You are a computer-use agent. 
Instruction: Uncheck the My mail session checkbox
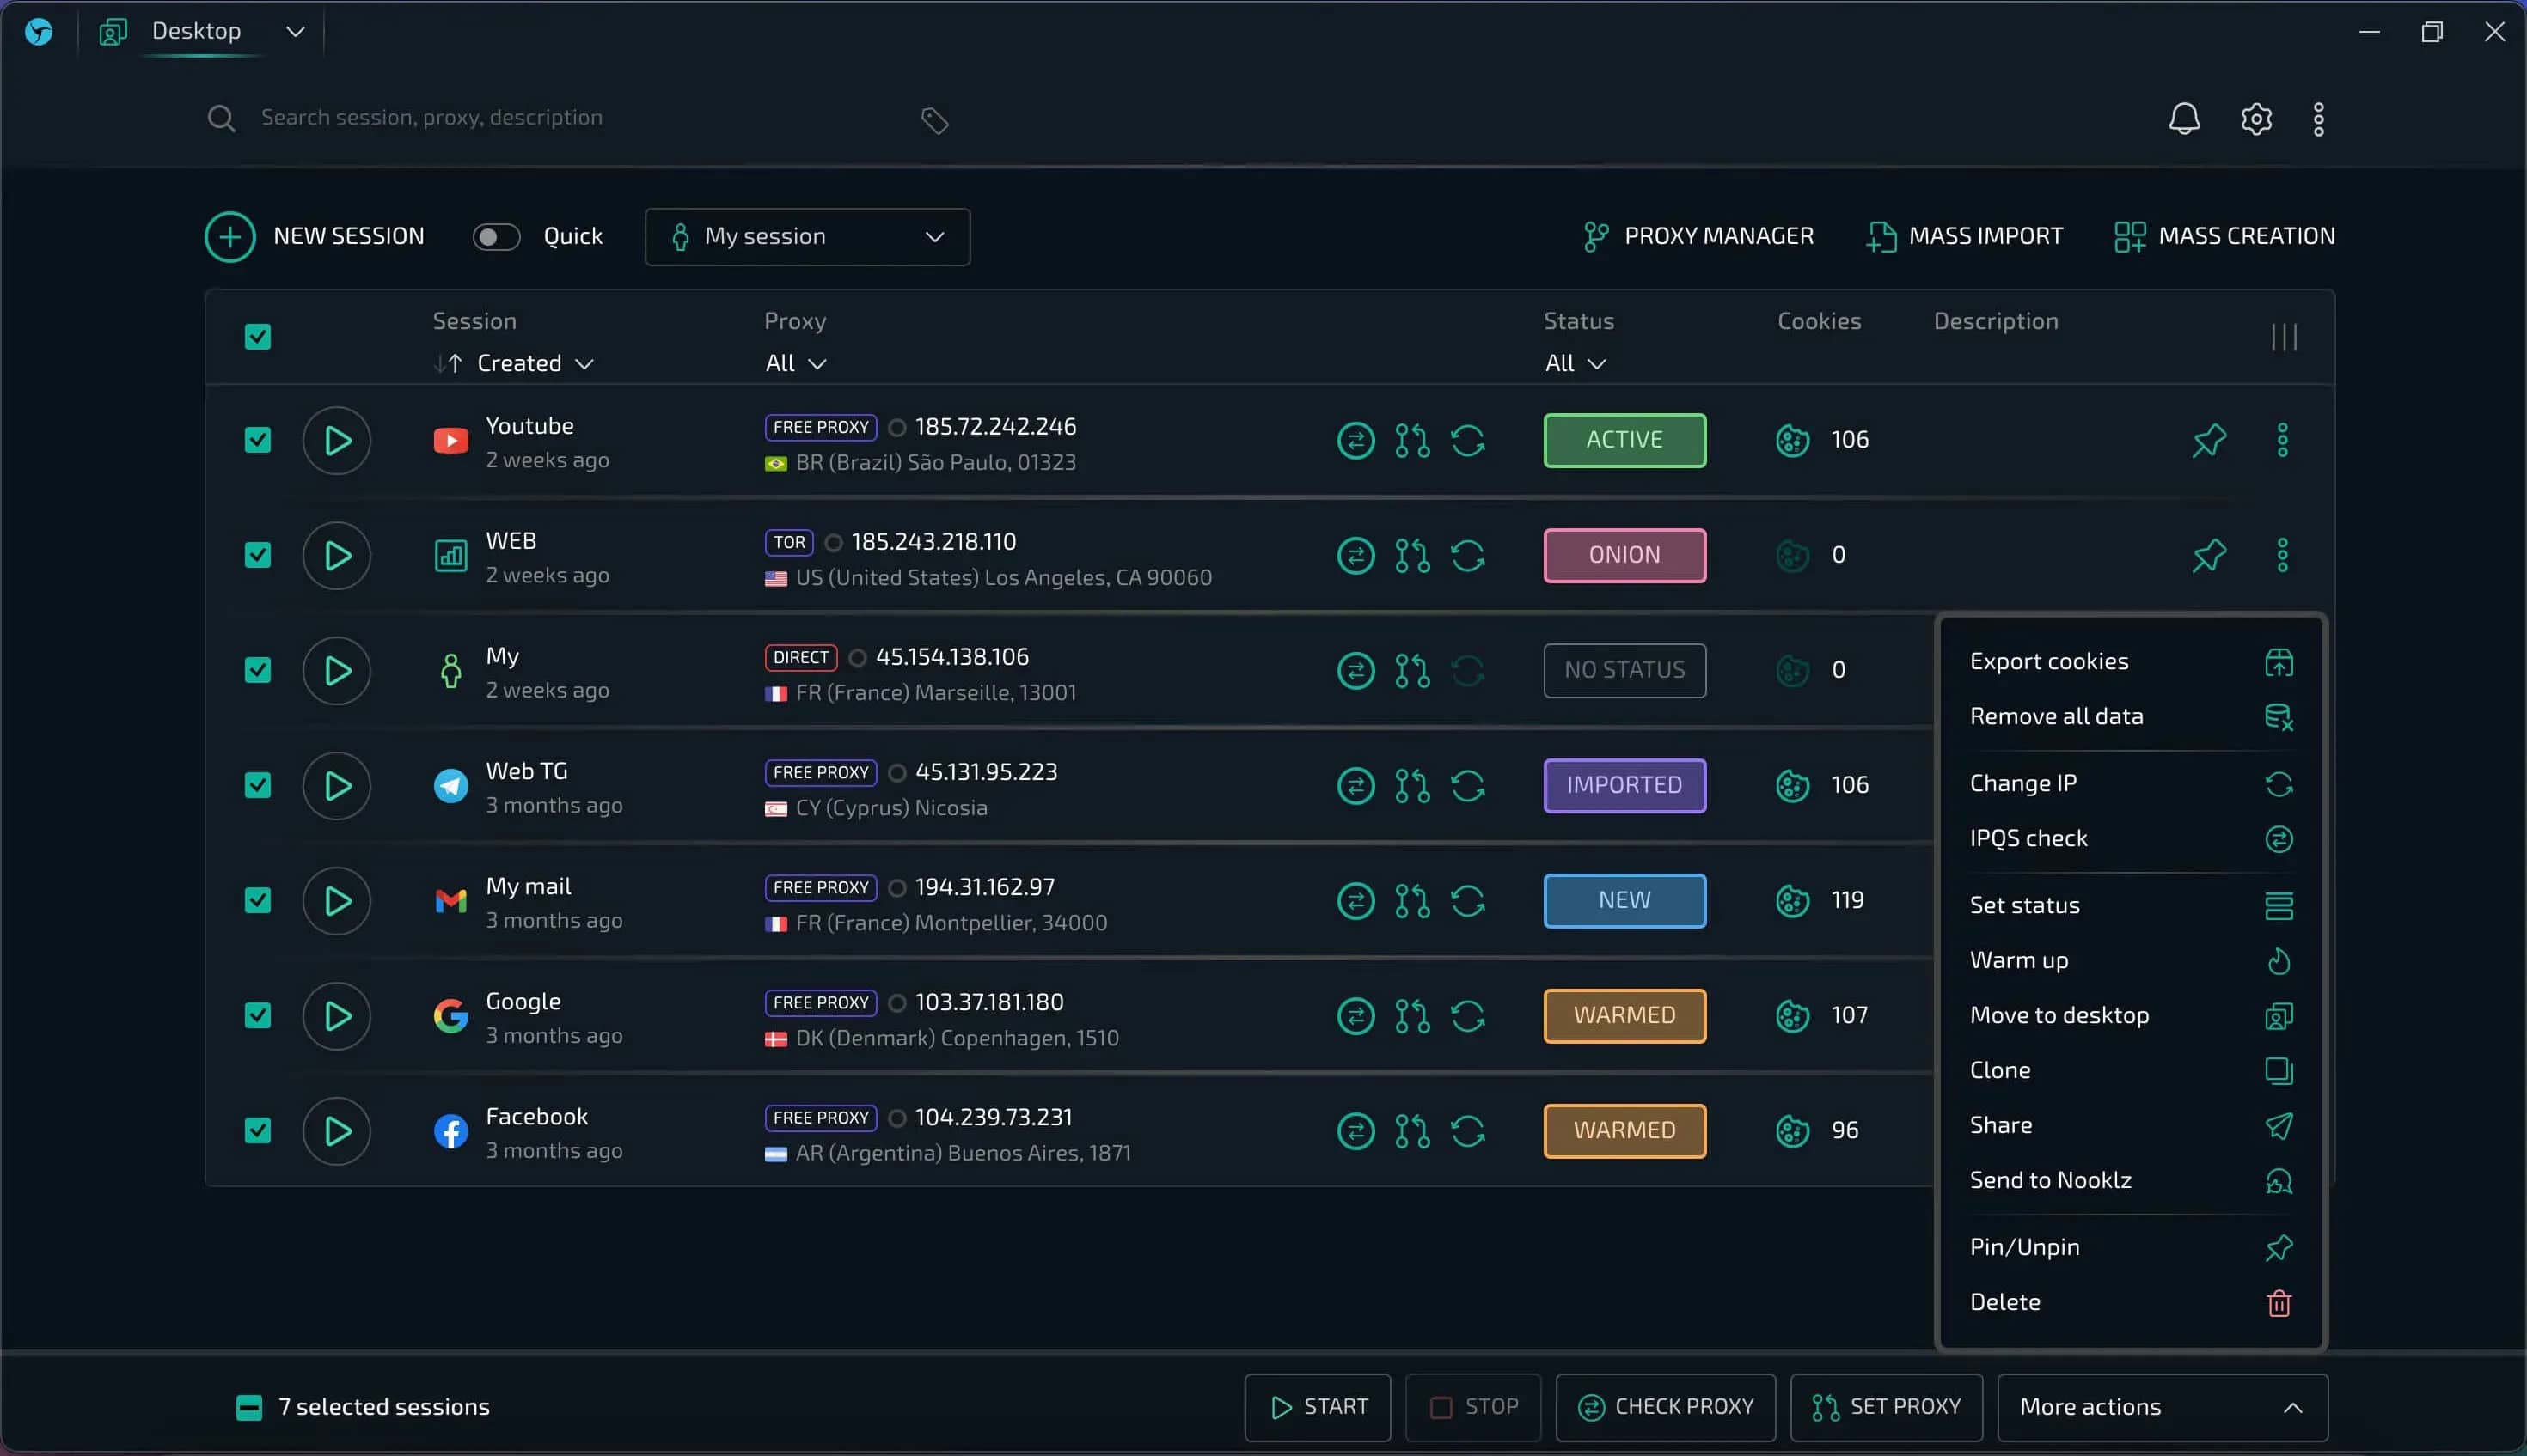coord(258,900)
